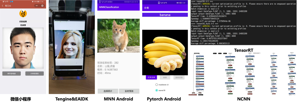Click the man's face photo result
Screen dimensions: 299x104
click(23, 48)
